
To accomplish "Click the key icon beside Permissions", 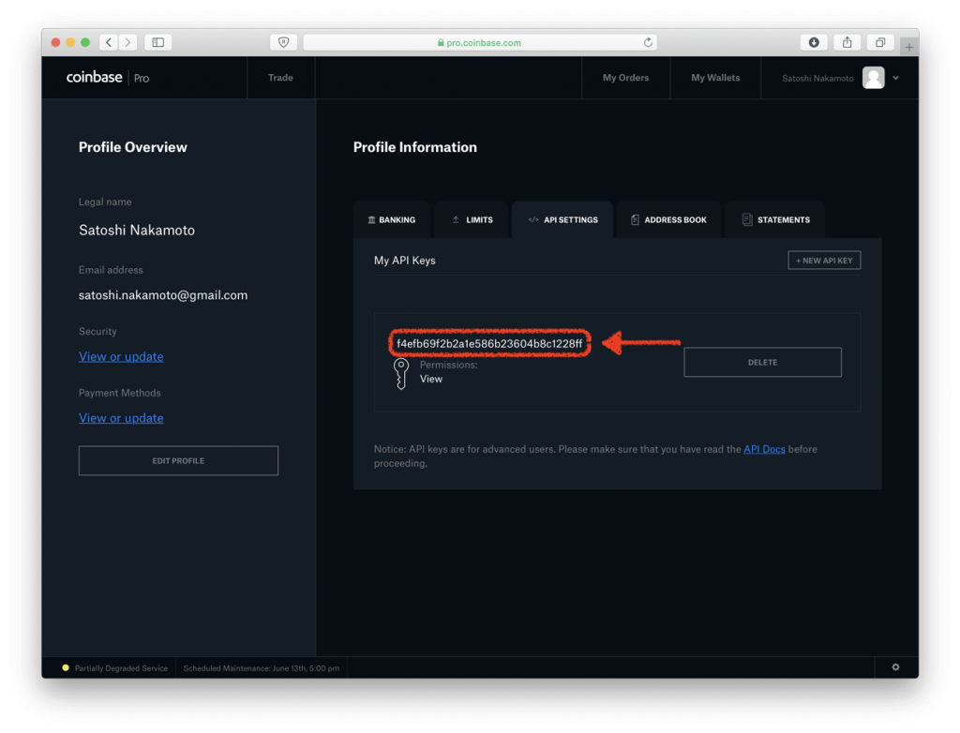I will (x=401, y=374).
